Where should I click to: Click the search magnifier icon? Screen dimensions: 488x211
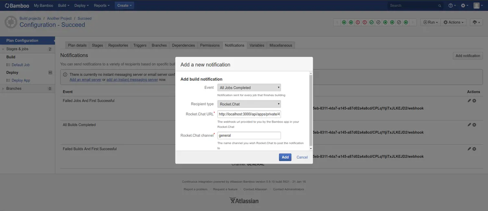pos(440,6)
